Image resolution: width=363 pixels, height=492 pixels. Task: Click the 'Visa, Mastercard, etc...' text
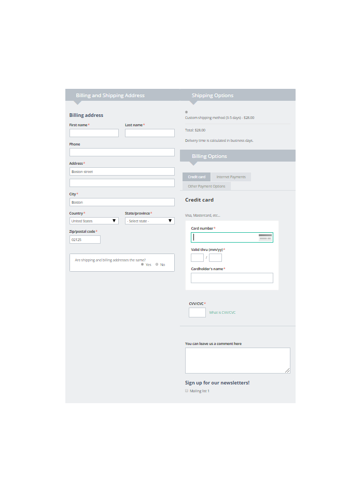pyautogui.click(x=203, y=215)
